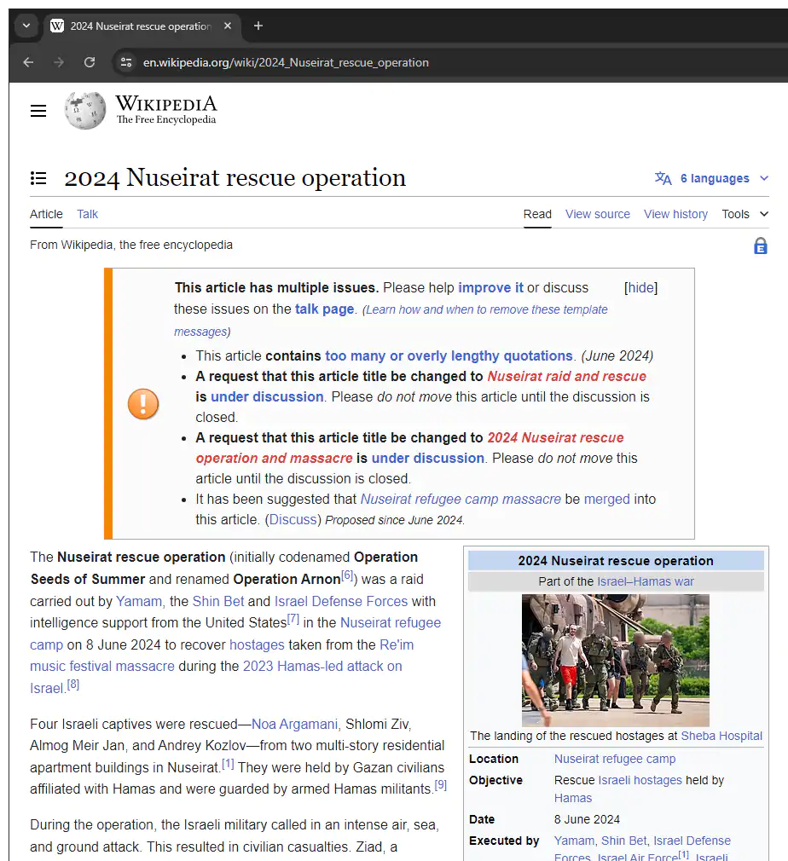Click the '8 June 2024' date value in infobox
Image resolution: width=788 pixels, height=861 pixels.
pos(587,819)
